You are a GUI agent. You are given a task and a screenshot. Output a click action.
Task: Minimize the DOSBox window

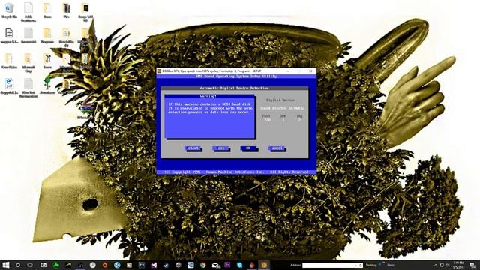pos(288,70)
